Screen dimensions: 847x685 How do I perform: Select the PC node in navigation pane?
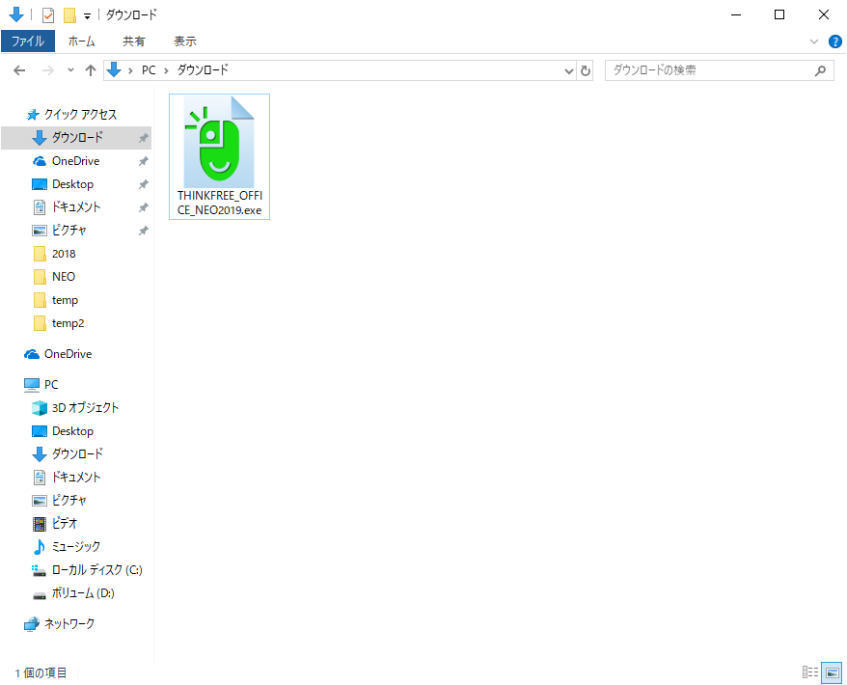click(51, 385)
